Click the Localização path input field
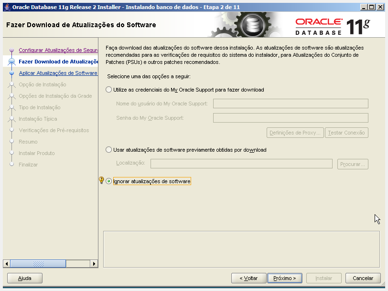The height and width of the screenshot is (291, 388). pyautogui.click(x=241, y=164)
